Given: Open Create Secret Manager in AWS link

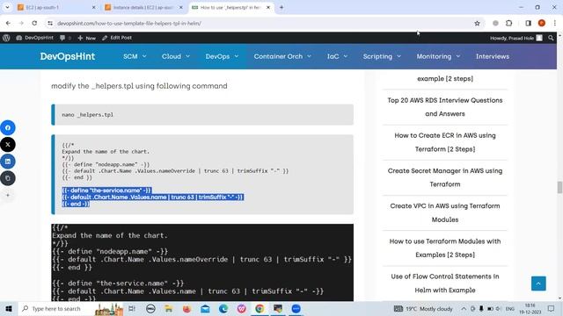Looking at the screenshot, I should 445,177.
